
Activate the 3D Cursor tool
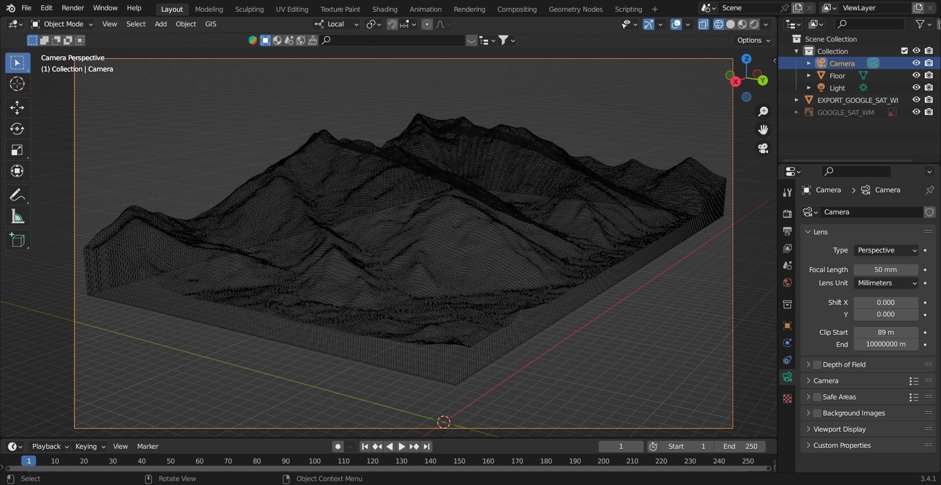[17, 84]
